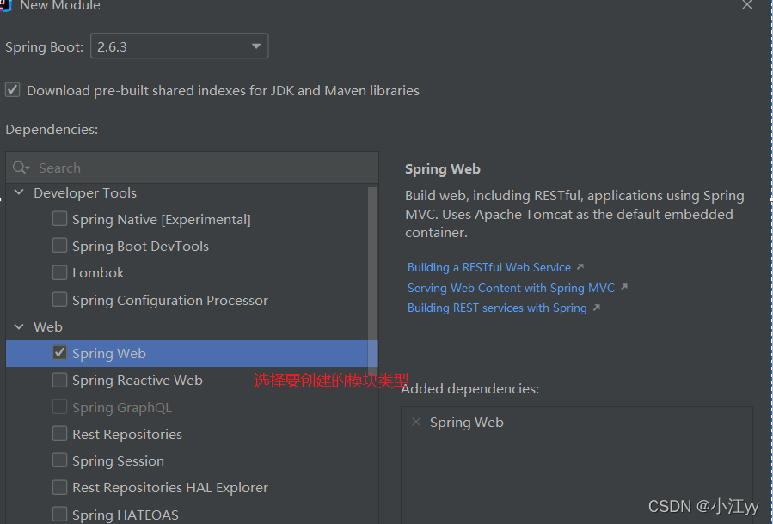The image size is (773, 524).
Task: Click the IntelliJ icon in title bar
Action: point(5,5)
